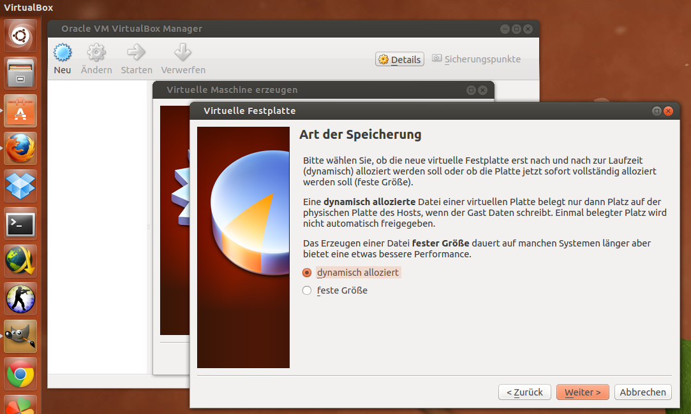Open the Terminal launcher icon

click(20, 224)
